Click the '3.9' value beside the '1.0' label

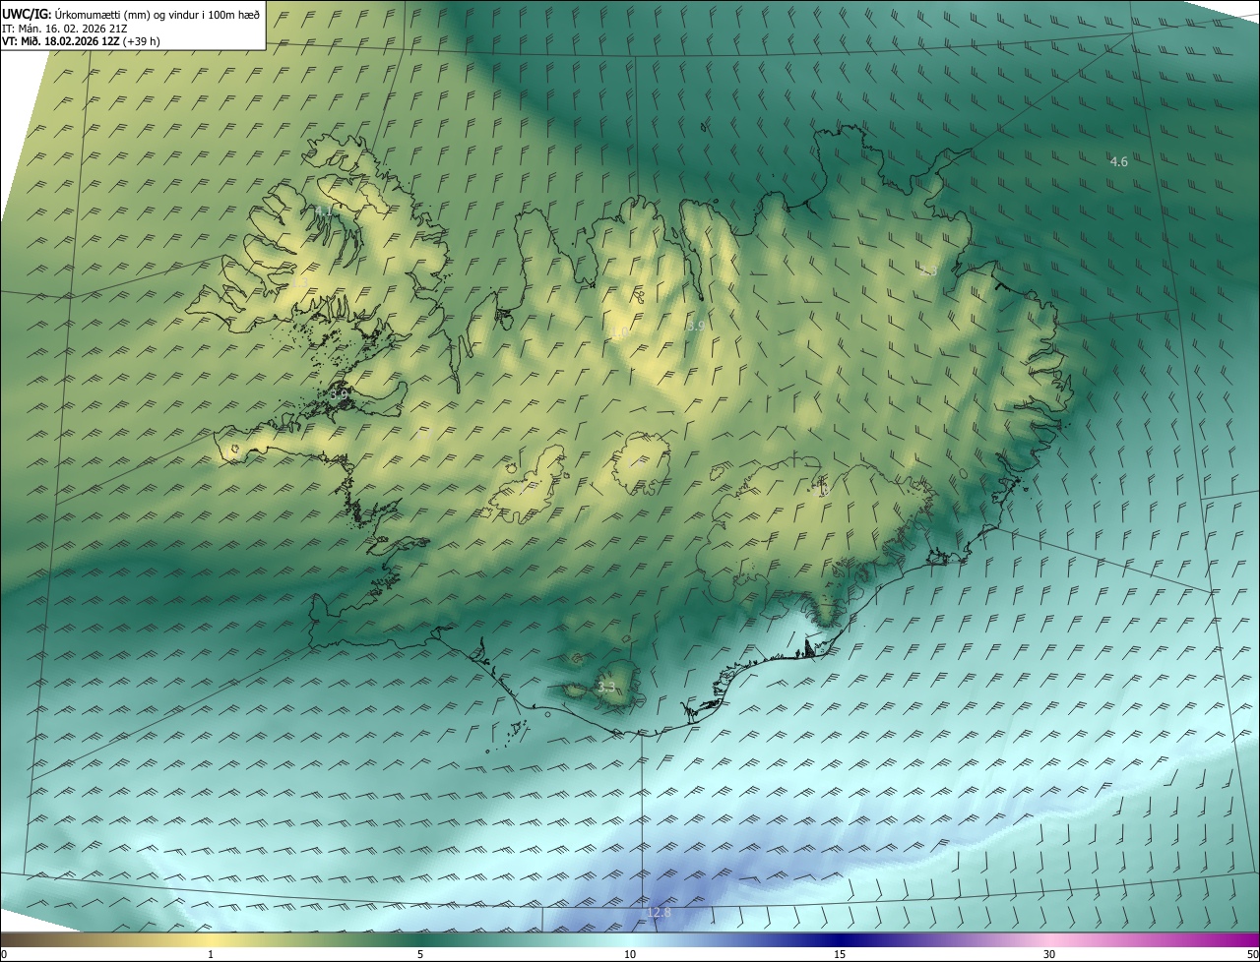(695, 326)
